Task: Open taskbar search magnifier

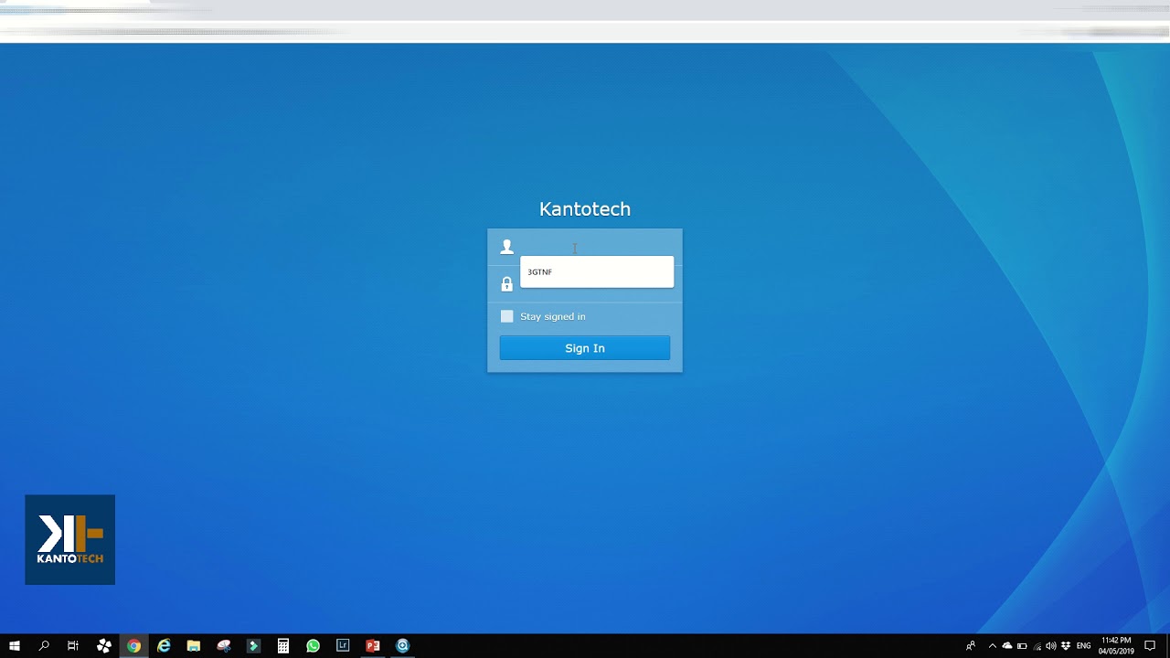Action: coord(44,646)
